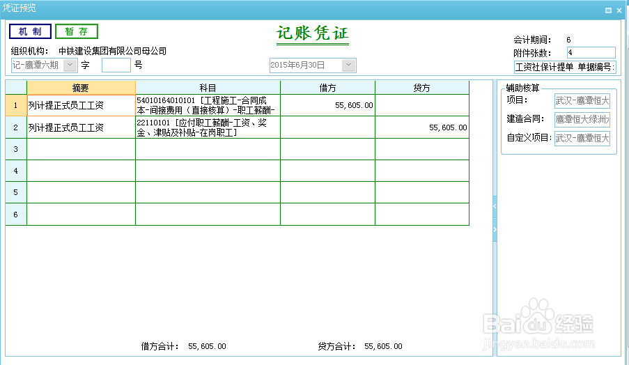Image resolution: width=629 pixels, height=365 pixels.
Task: Select the 摘要 column header
Action: [81, 88]
